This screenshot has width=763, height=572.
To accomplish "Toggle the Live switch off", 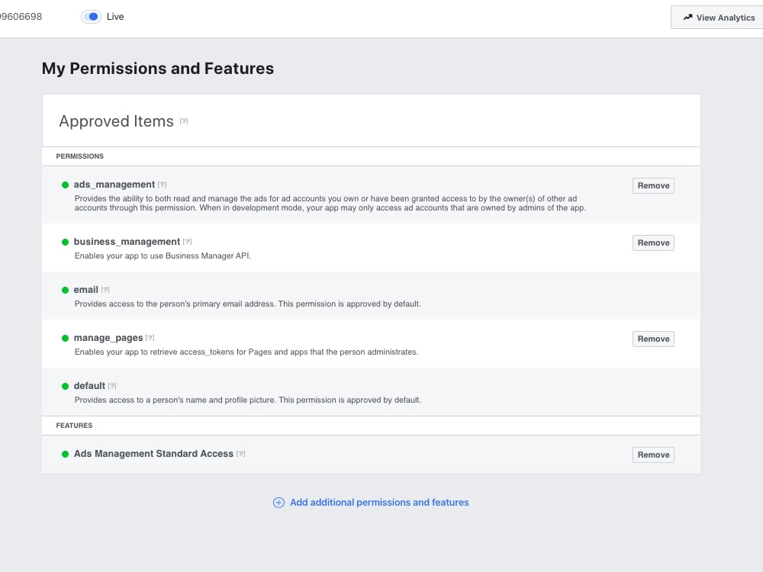I will [92, 16].
